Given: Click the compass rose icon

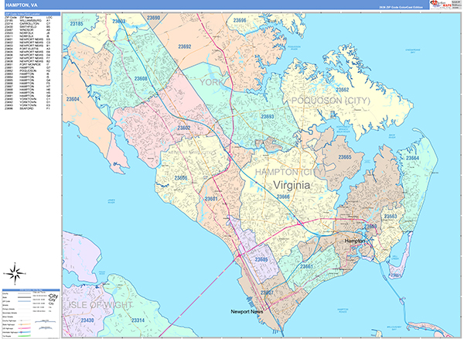Looking at the screenshot, I should pyautogui.click(x=15, y=272).
